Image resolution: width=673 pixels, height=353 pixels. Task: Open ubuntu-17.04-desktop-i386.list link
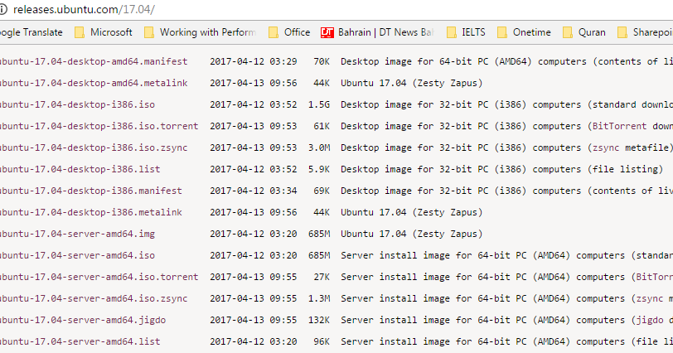pos(80,169)
